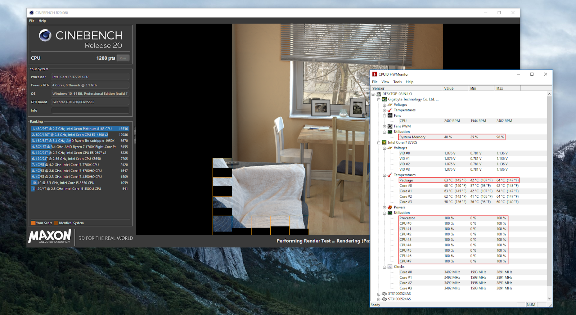Click the Clocks waveform icon in HWMonitor
The image size is (576, 315).
(390, 267)
